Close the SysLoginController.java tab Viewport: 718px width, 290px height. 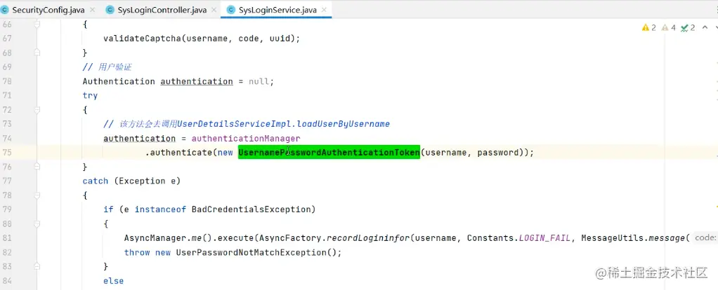tap(214, 10)
